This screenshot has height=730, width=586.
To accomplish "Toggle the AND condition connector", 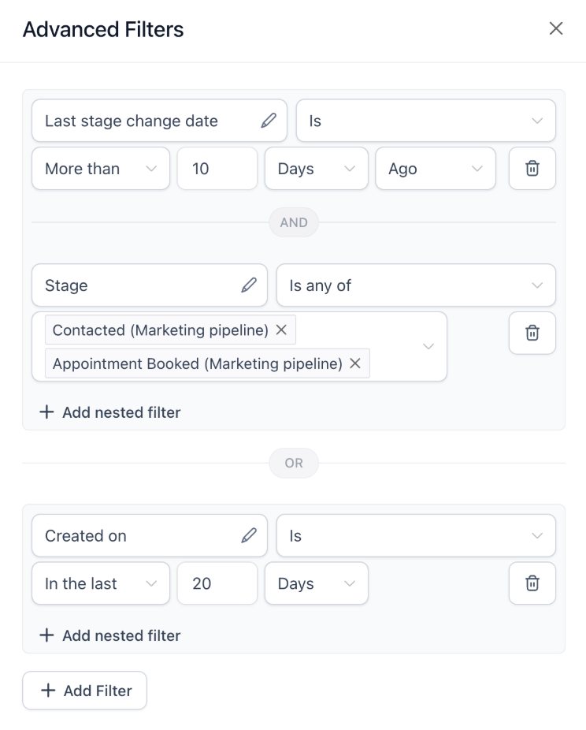I will [294, 223].
